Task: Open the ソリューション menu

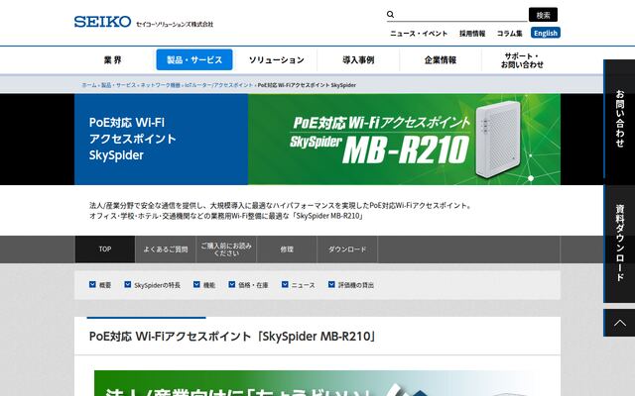Action: point(276,59)
